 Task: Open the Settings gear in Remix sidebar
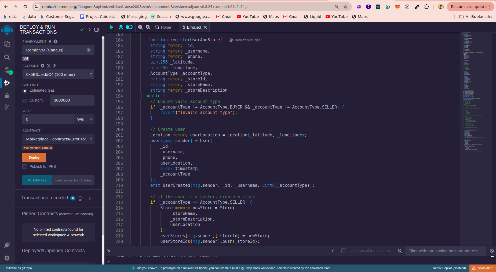[7, 258]
